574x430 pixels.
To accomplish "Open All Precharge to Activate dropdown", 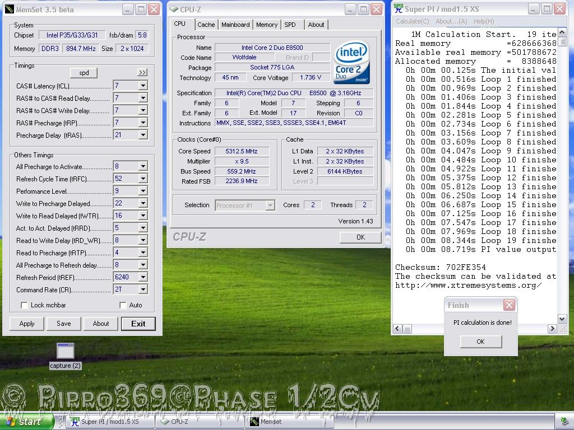I will [143, 166].
